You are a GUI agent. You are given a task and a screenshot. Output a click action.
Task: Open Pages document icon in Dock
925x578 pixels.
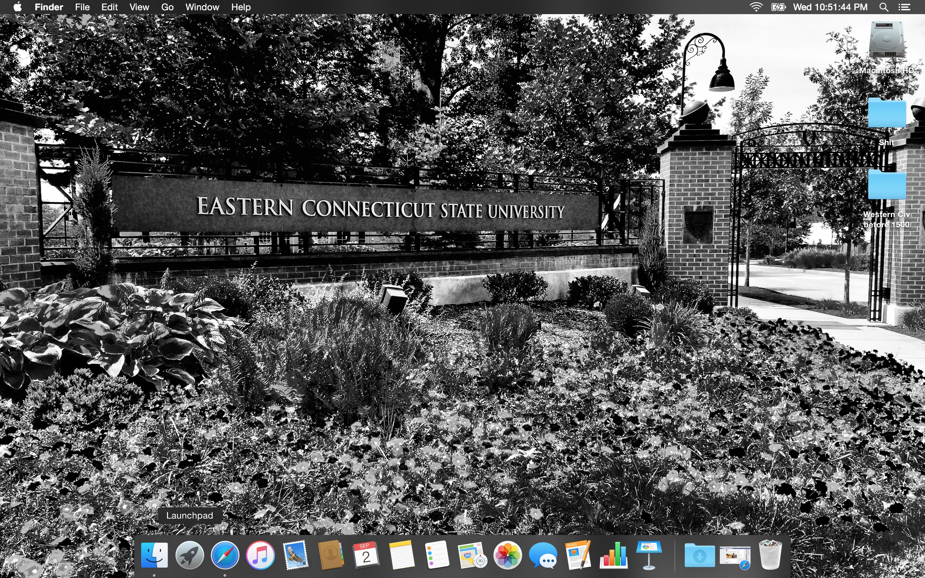tap(578, 555)
